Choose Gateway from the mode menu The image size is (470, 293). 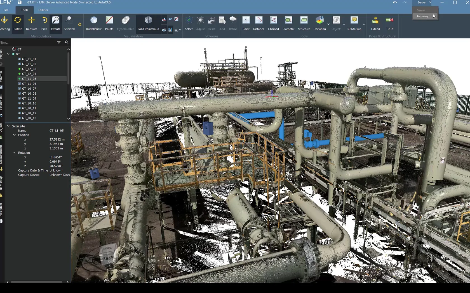[x=425, y=16]
